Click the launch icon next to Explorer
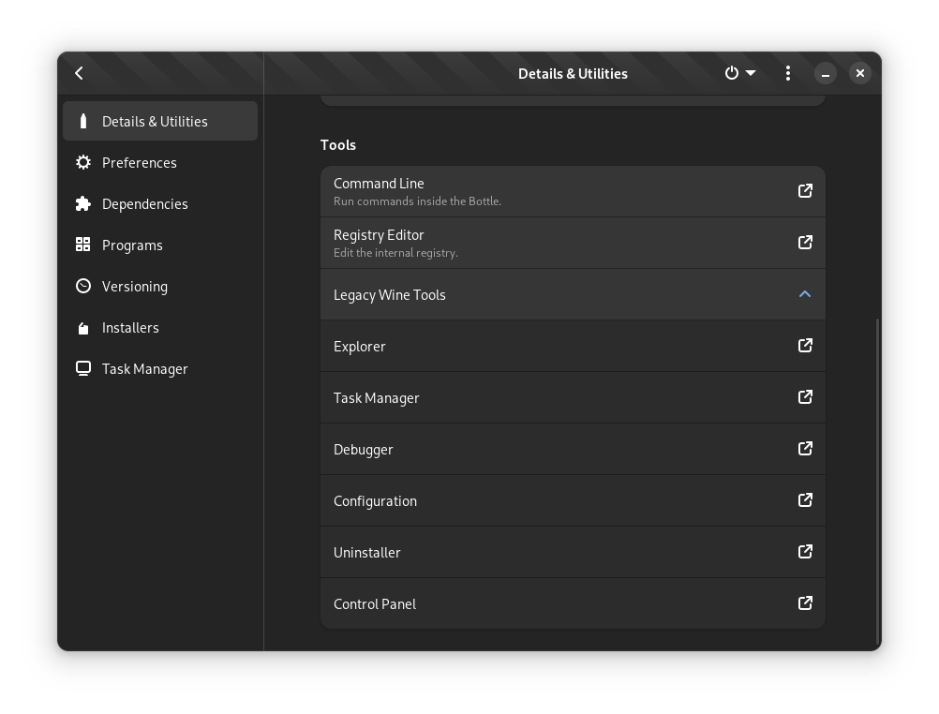The image size is (939, 714). 804,346
